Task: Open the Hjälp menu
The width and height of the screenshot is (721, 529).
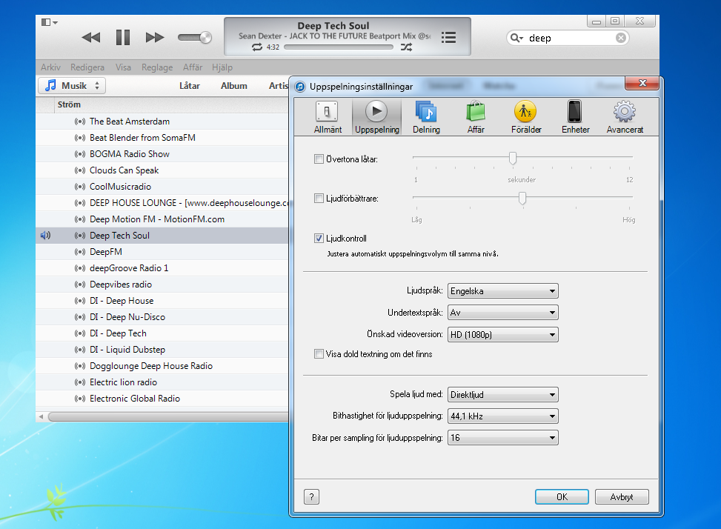Action: pyautogui.click(x=222, y=67)
